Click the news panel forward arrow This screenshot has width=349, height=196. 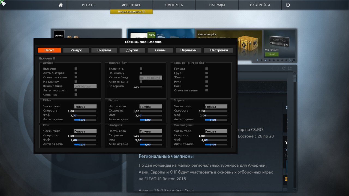(x=277, y=68)
